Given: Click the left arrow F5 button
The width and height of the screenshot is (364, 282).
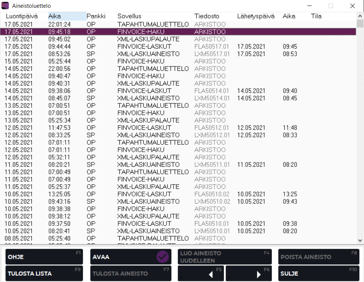Looking at the screenshot, I should 201,274.
